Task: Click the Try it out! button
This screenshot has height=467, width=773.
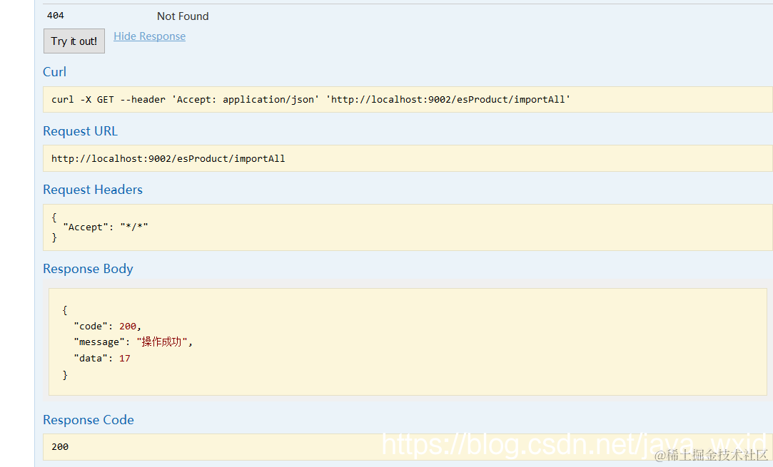Action: [74, 41]
